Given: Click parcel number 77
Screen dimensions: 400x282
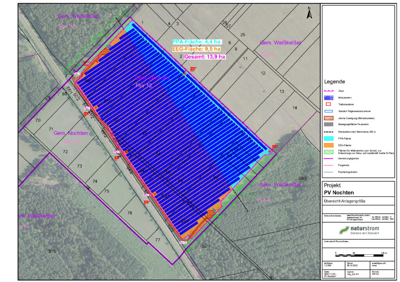Looking at the screenshot, I should [x=158, y=240].
